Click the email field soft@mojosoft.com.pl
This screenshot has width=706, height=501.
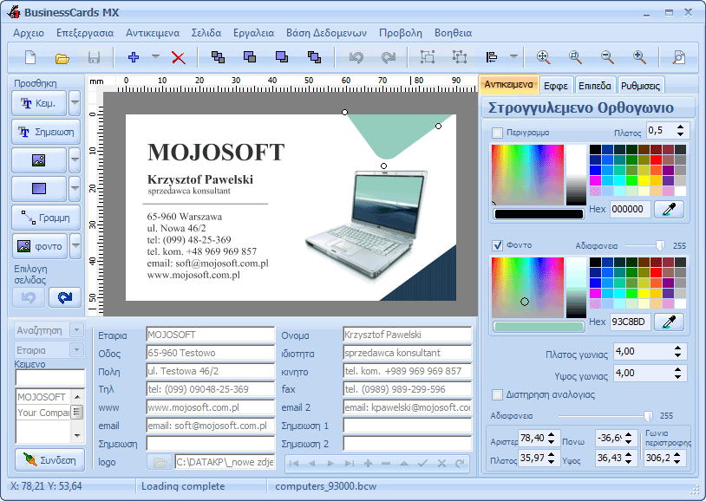[x=210, y=426]
